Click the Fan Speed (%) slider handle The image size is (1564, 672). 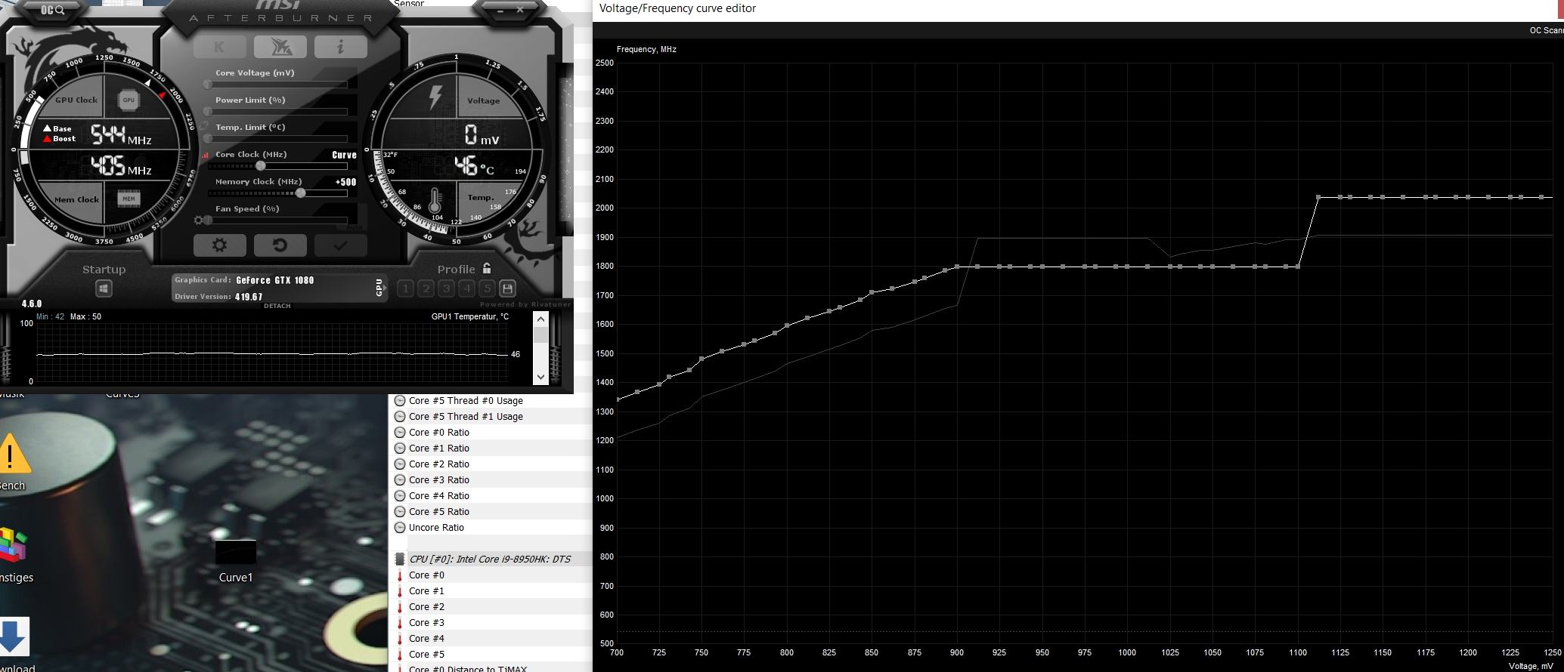[x=208, y=220]
